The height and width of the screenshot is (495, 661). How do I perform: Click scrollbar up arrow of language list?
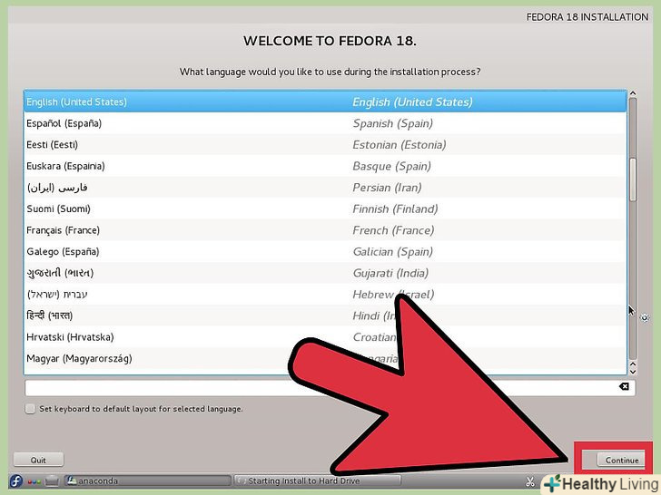(x=632, y=93)
